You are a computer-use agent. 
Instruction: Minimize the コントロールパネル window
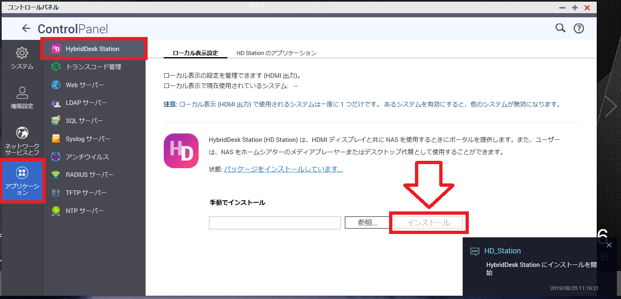pos(562,8)
